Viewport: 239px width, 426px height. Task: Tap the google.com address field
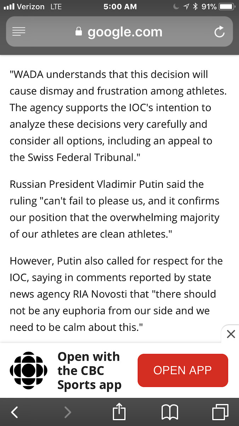119,32
